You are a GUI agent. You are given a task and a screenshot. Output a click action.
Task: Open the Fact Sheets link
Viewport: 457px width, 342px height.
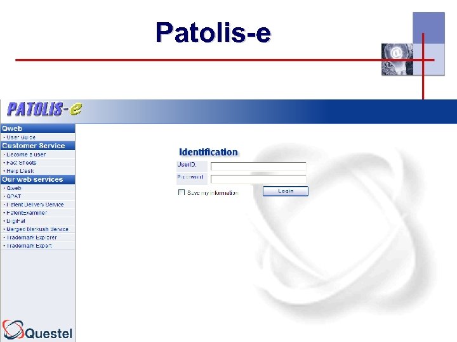(x=22, y=163)
